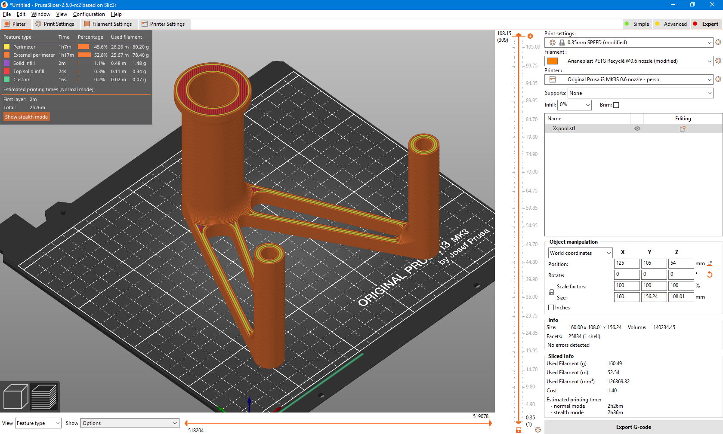Viewport: 723px width, 434px height.
Task: Click the Position Z input field
Action: pos(681,263)
